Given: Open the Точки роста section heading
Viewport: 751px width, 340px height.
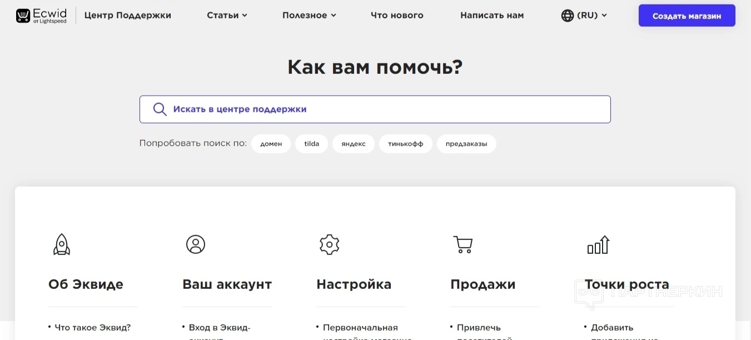Looking at the screenshot, I should (x=627, y=284).
